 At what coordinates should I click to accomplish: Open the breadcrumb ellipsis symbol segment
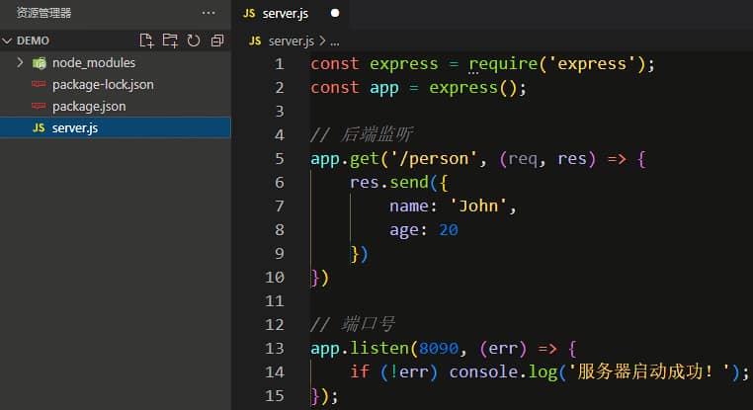tap(335, 42)
